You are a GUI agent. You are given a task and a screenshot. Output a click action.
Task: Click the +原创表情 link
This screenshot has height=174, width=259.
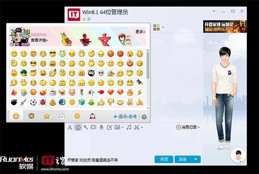125,117
